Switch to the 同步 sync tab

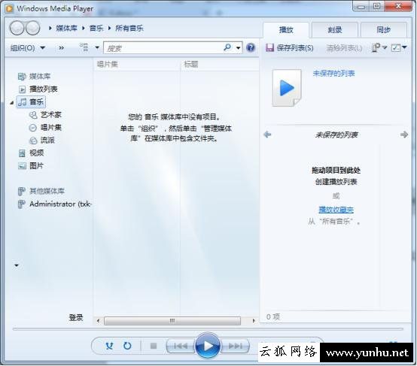tap(383, 30)
